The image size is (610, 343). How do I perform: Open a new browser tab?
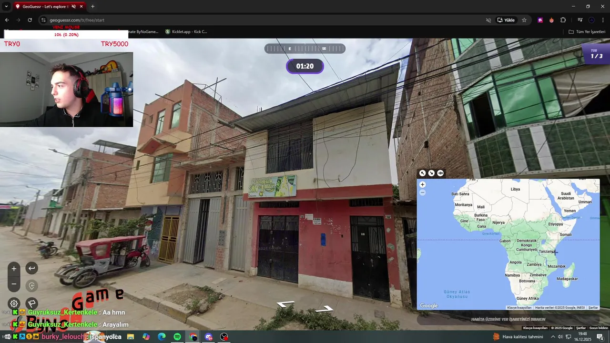[x=92, y=6]
